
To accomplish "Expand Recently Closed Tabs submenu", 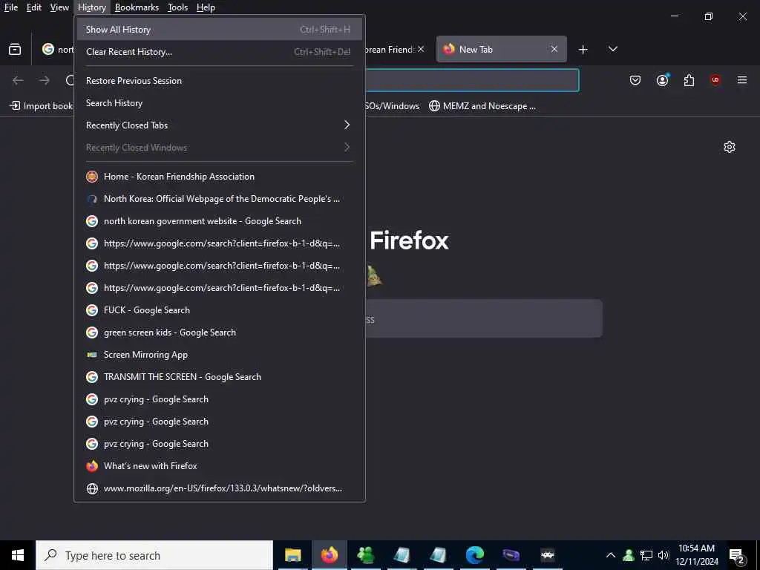I will pos(219,125).
